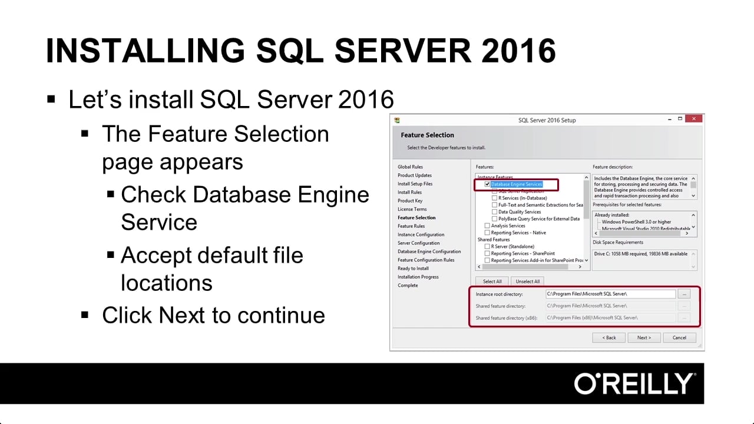This screenshot has height=424, width=754.
Task: Click the Select All button
Action: (x=492, y=281)
